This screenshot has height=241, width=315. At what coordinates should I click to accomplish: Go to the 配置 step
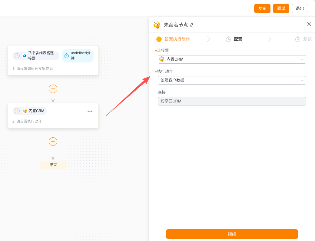point(238,39)
